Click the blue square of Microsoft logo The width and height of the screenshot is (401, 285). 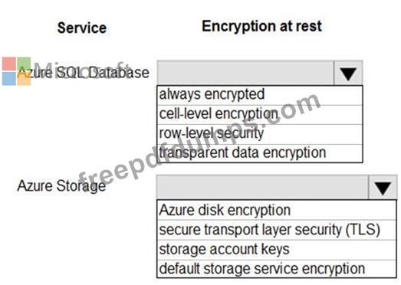(9, 78)
